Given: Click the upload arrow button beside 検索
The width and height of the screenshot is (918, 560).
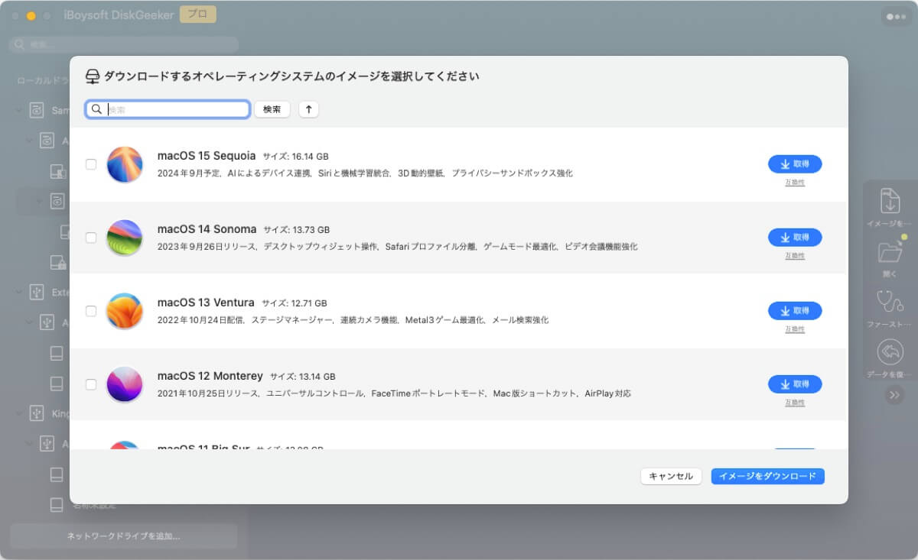Looking at the screenshot, I should coord(308,109).
